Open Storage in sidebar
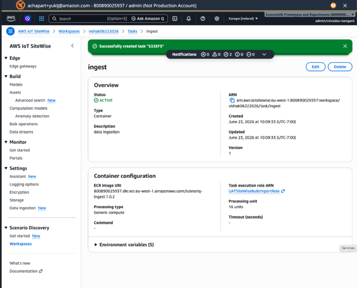Screen dimensions: 357x288 coord(17,200)
